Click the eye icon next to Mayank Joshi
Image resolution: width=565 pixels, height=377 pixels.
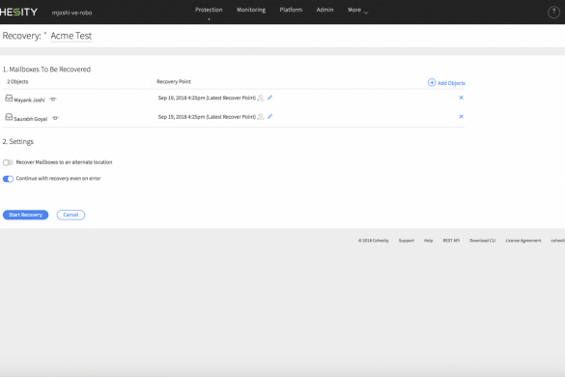click(53, 100)
